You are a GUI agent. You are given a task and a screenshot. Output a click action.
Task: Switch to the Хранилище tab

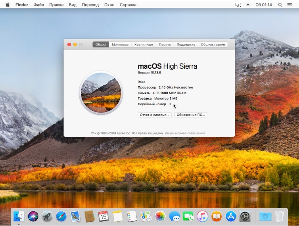pos(144,44)
